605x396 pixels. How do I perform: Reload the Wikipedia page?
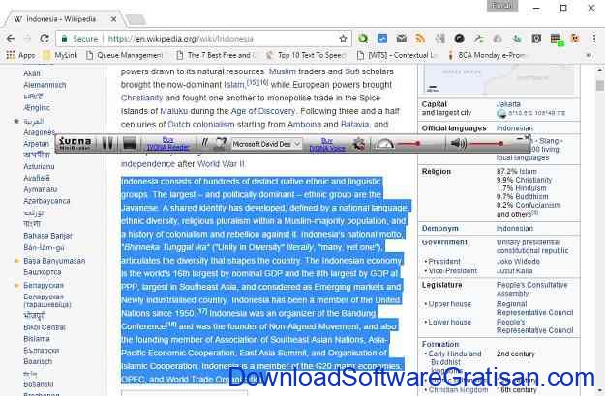point(45,39)
